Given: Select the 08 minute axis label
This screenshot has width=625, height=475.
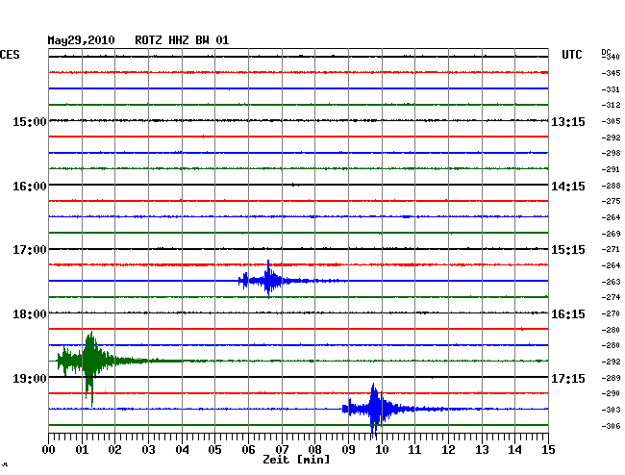Looking at the screenshot, I should [314, 450].
